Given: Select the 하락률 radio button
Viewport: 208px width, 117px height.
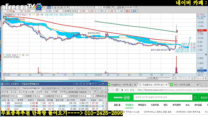Looking at the screenshot, I should pos(50,92).
